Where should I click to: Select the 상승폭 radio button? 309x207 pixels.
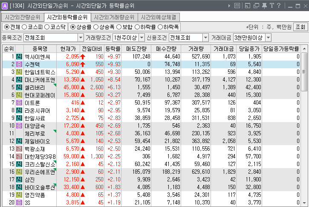point(96,27)
